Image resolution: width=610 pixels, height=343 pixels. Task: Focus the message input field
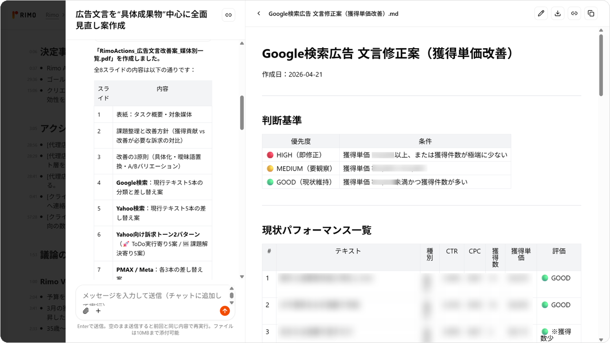pos(152,295)
